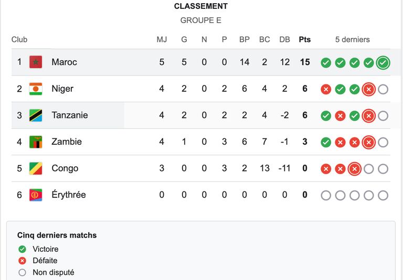Click Tanzanie's highlighted loss circle
Viewport: 403px width, 280px height.
(368, 116)
